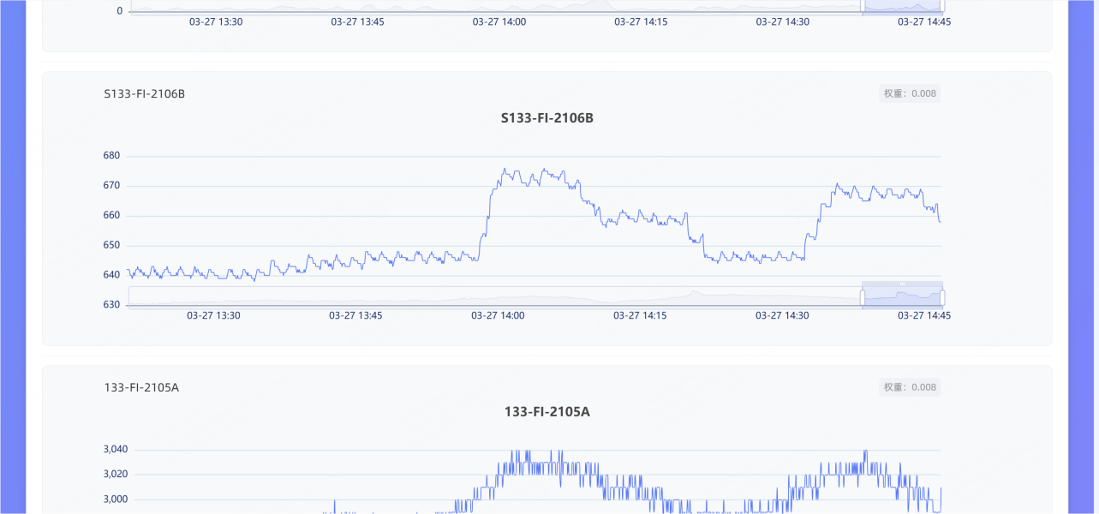Click the left zoom handle of the S133-FI-2106B chart
1099x514 pixels.
coord(863,297)
